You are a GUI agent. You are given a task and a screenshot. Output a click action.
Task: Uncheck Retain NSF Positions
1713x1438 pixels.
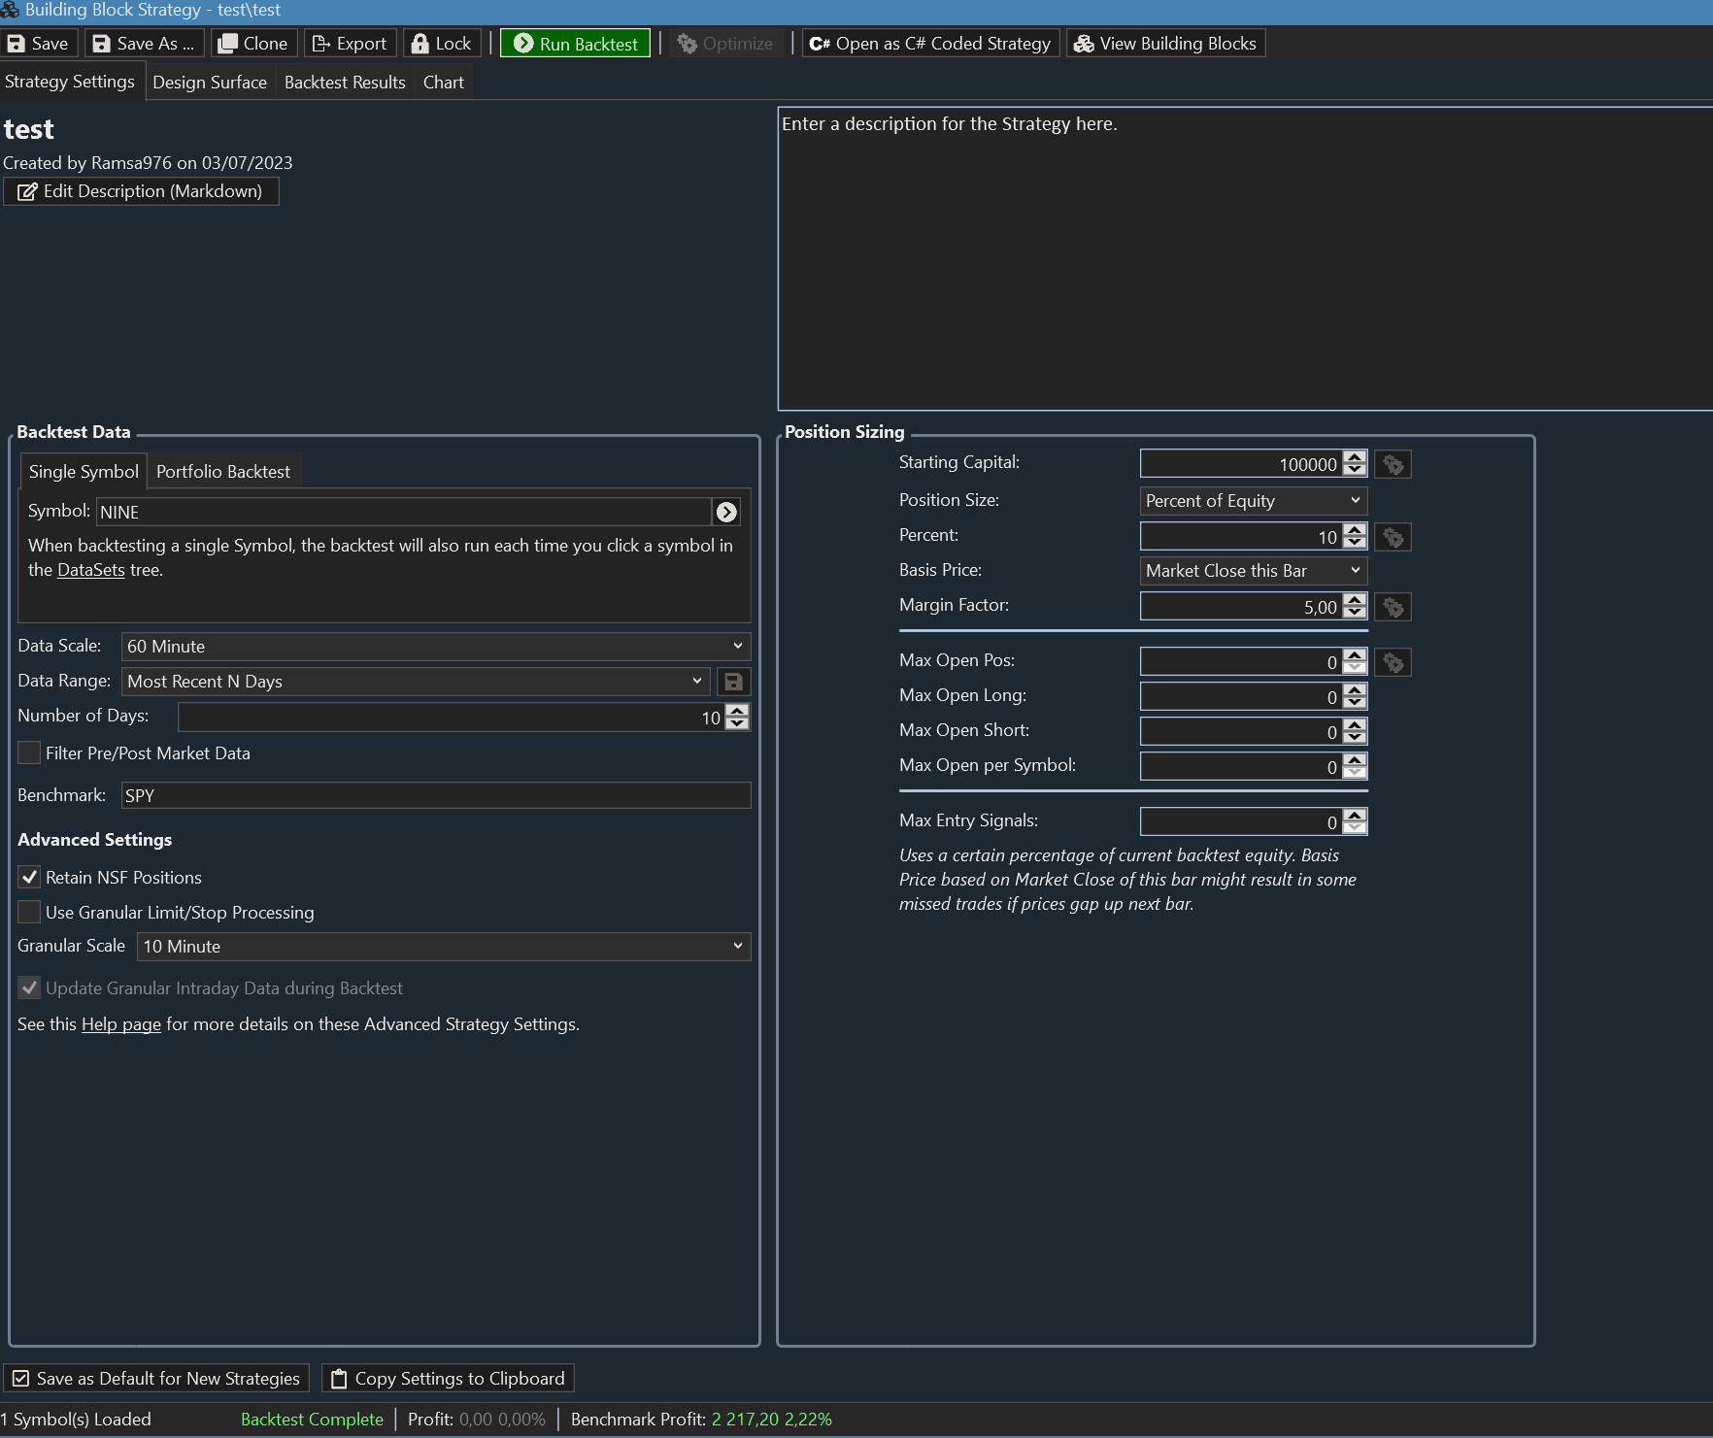[x=30, y=878]
